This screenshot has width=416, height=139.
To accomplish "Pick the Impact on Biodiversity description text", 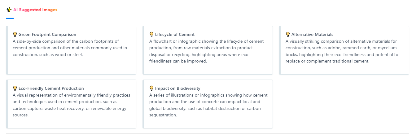I will coord(208,105).
